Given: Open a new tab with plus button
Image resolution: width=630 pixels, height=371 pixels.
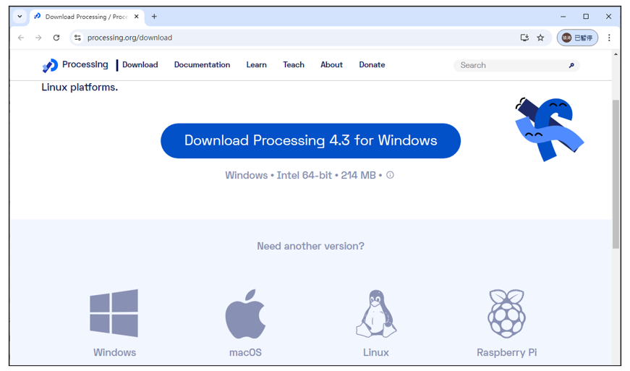Looking at the screenshot, I should click(x=154, y=17).
